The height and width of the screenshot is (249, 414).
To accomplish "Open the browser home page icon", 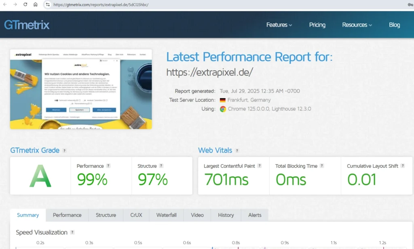I will [x=36, y=4].
